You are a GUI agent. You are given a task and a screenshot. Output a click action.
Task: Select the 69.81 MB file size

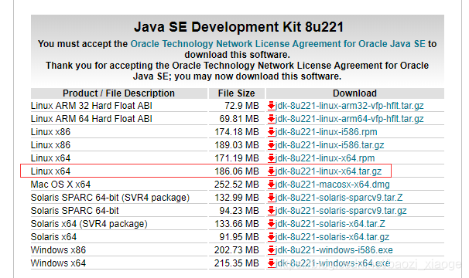[239, 119]
